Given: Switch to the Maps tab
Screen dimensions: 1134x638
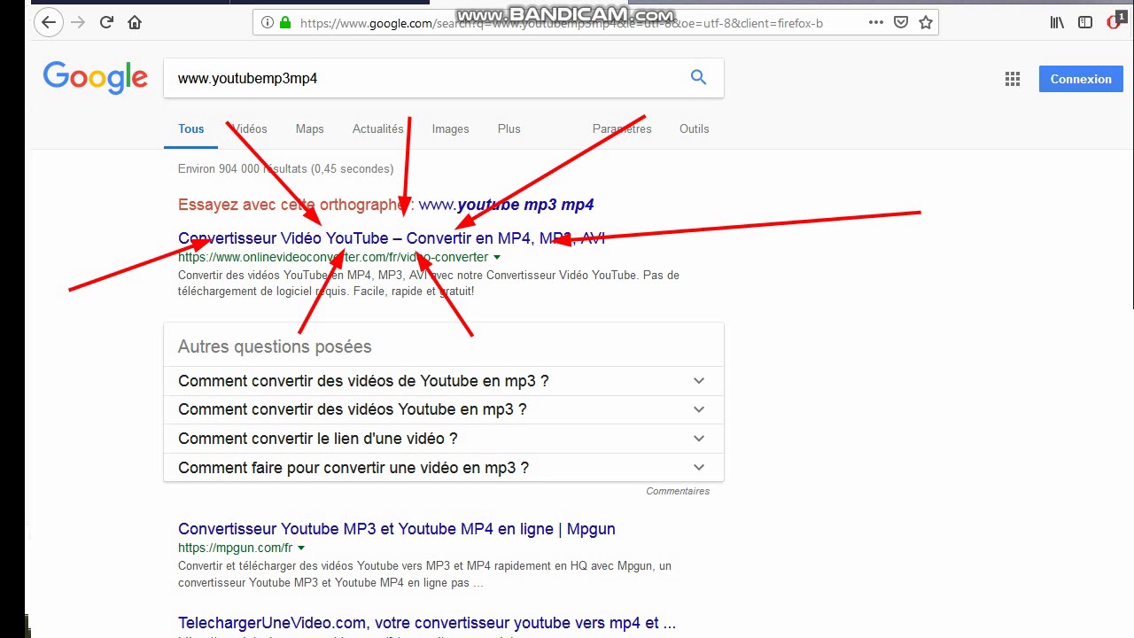Looking at the screenshot, I should point(309,128).
